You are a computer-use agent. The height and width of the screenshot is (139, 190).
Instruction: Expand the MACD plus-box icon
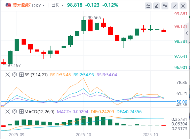click(x=21, y=111)
